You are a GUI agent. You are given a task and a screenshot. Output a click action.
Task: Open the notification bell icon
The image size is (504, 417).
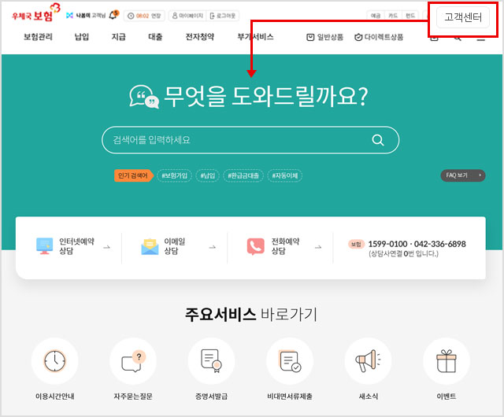tap(113, 15)
